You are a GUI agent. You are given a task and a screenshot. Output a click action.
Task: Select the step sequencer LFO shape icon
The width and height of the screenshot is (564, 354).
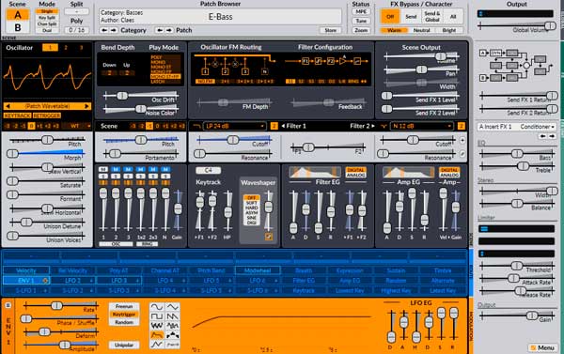pos(173,335)
